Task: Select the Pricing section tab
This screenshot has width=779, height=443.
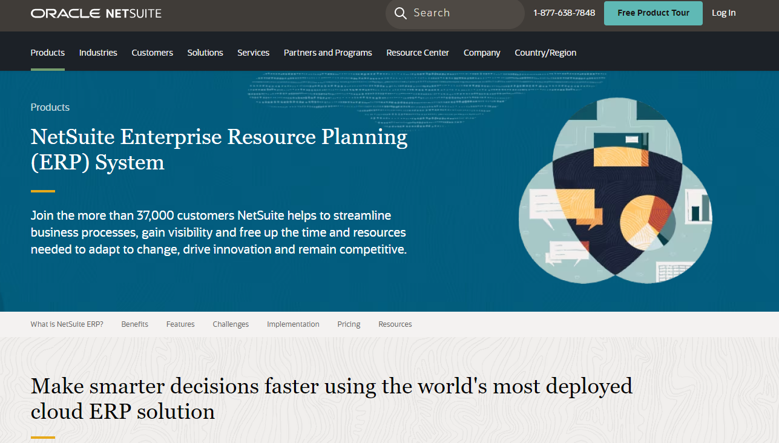Action: pyautogui.click(x=349, y=324)
